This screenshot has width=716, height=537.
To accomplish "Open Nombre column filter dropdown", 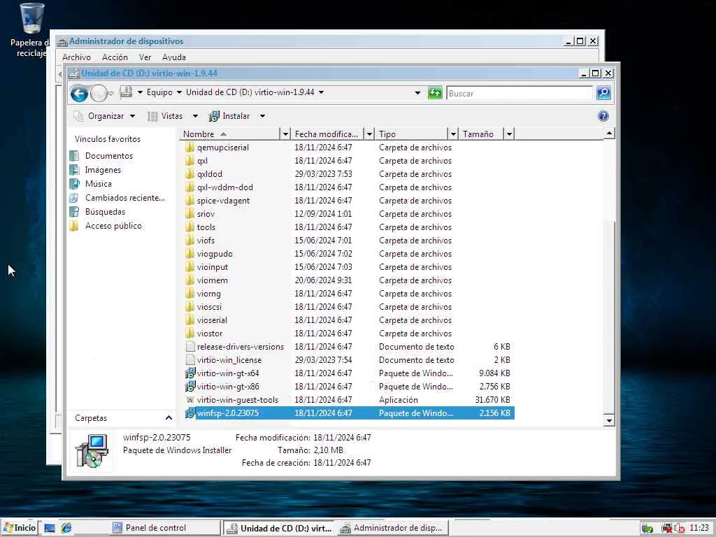I will [285, 134].
